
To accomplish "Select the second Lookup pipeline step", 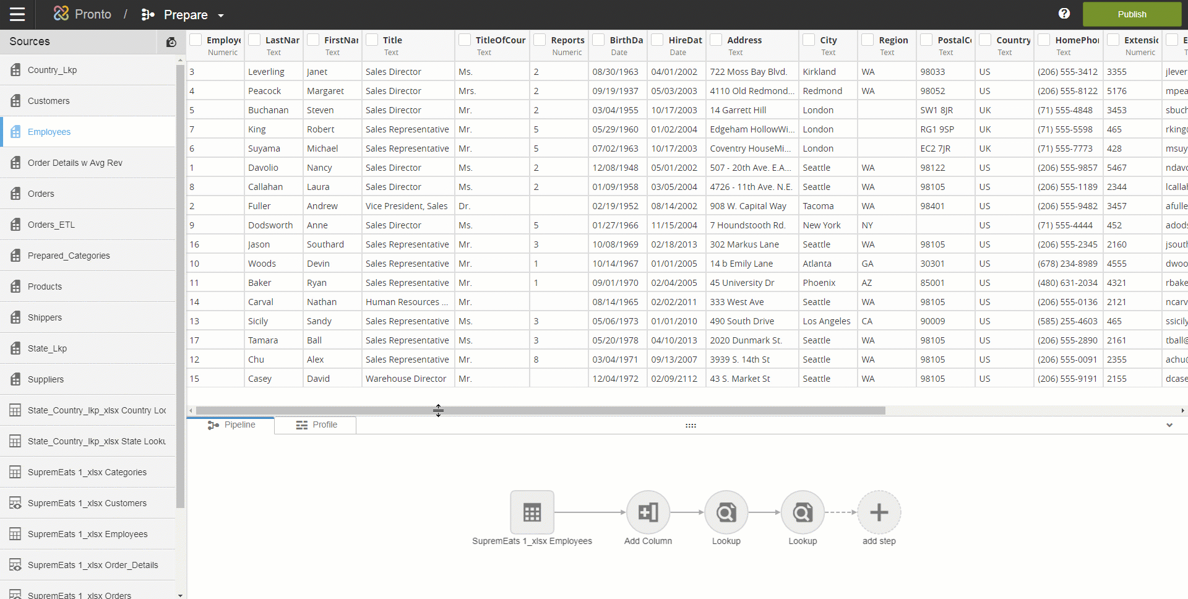I will (x=803, y=512).
